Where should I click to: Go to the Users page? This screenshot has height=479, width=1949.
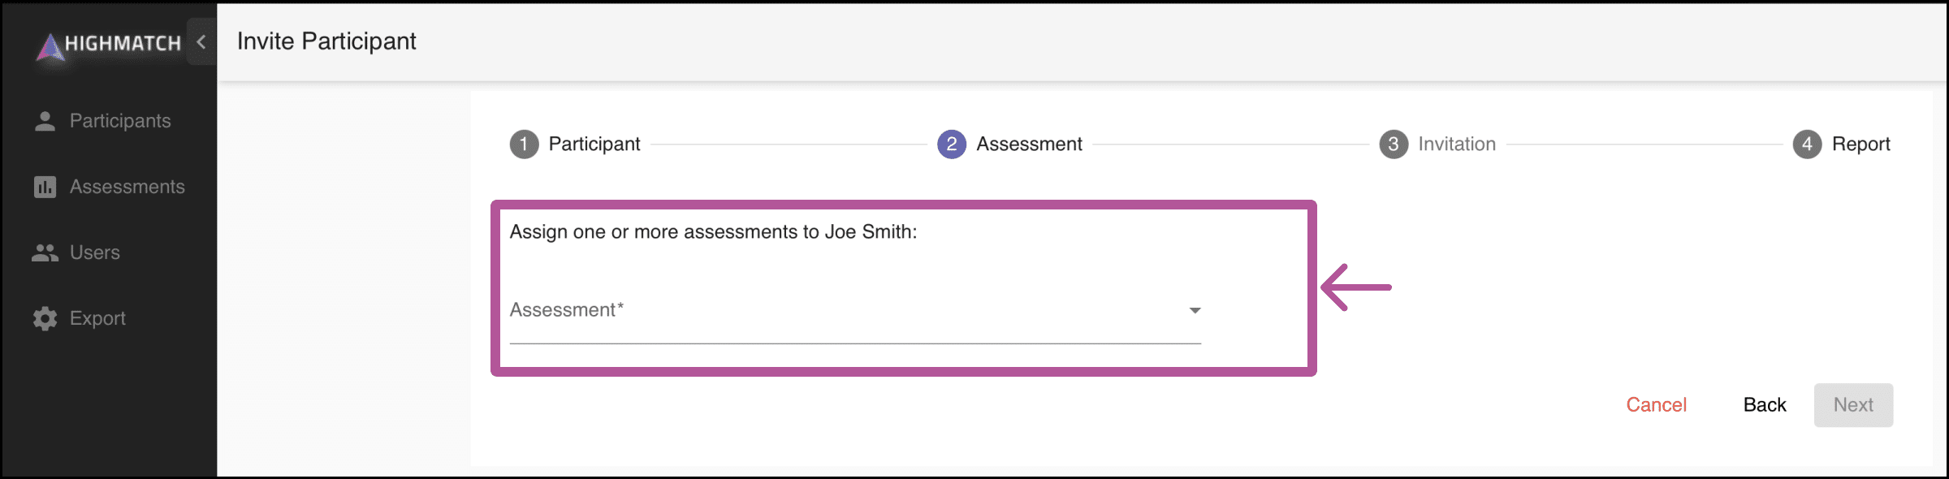pos(95,252)
